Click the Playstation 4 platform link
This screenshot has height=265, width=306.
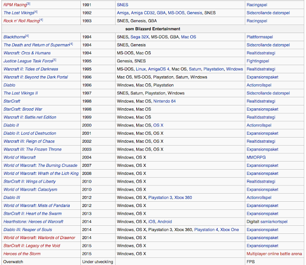[206, 229]
